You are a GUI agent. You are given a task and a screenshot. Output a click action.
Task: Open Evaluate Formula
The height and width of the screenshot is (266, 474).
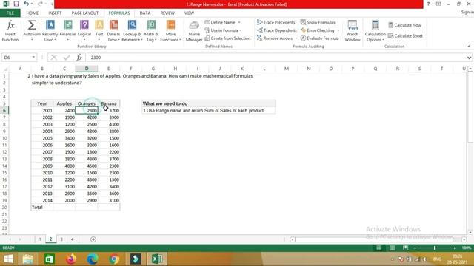point(319,38)
